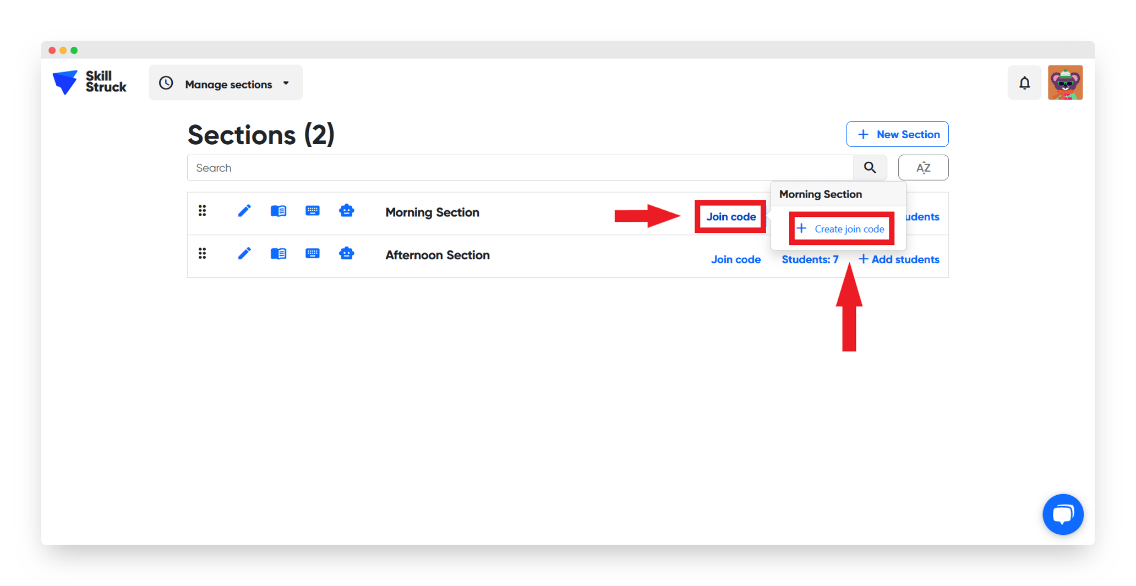Select the edit pencil icon for Morning Section
The height and width of the screenshot is (586, 1136).
tap(245, 210)
